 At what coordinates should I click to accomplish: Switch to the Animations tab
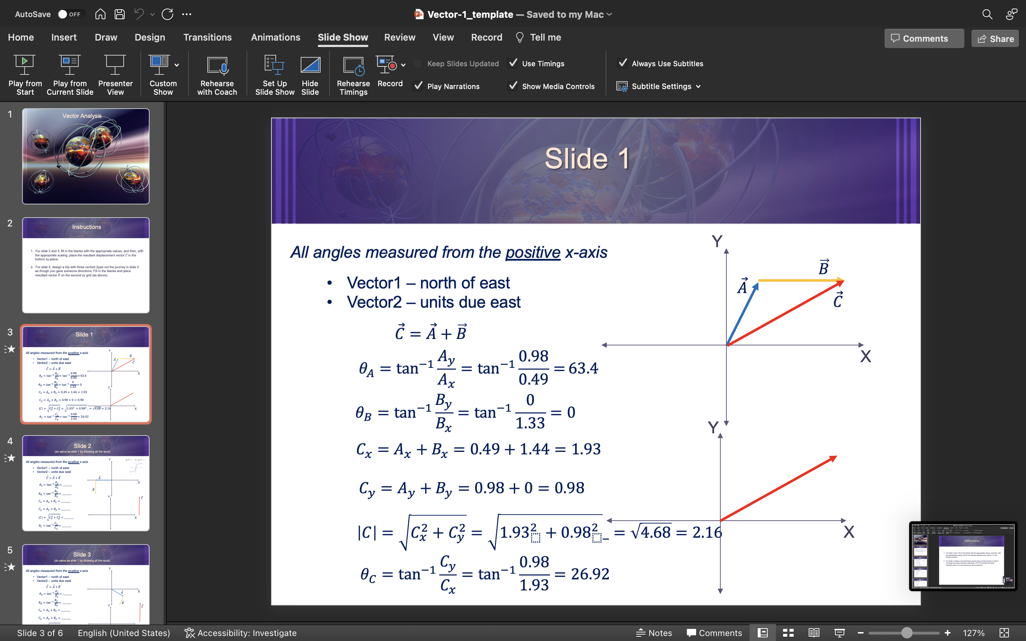click(275, 37)
